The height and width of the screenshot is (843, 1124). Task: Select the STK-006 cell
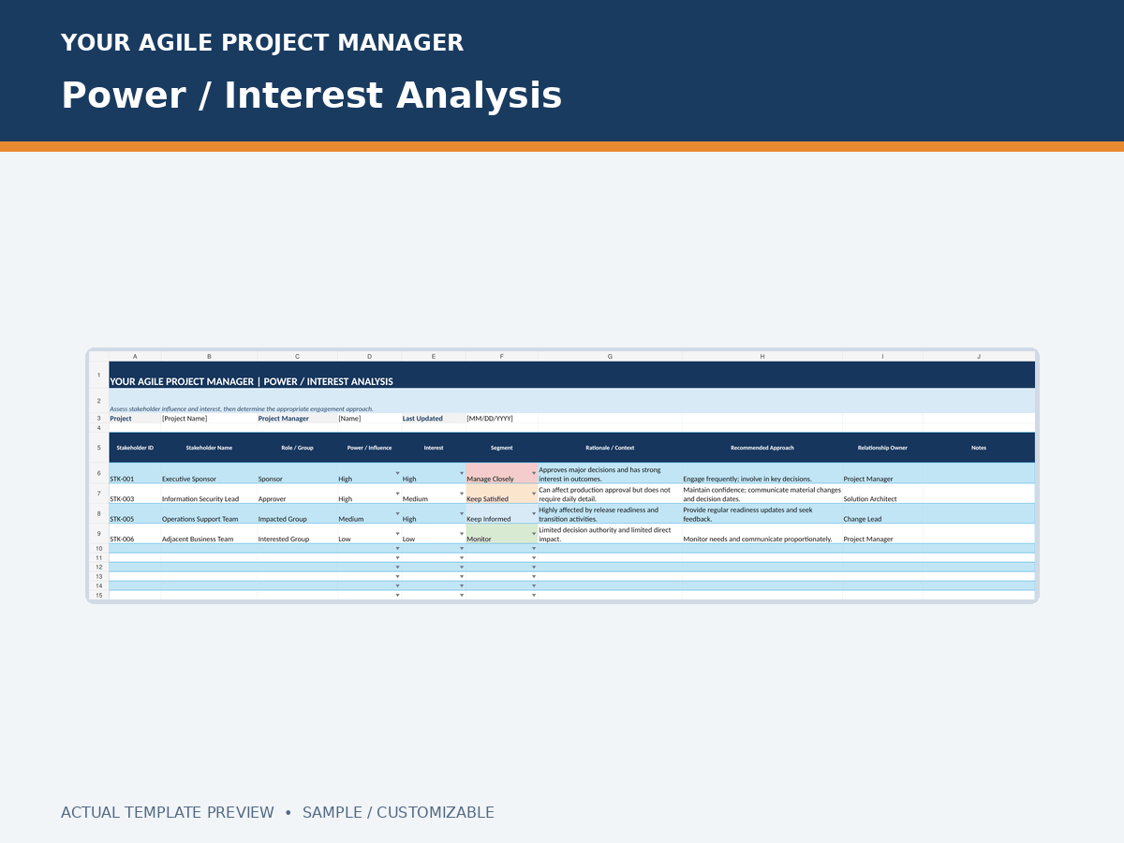(x=135, y=534)
